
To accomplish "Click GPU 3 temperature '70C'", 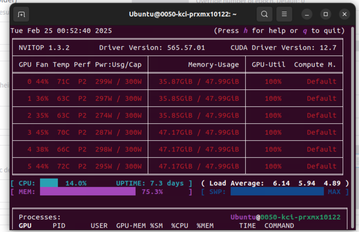I will (63, 132).
